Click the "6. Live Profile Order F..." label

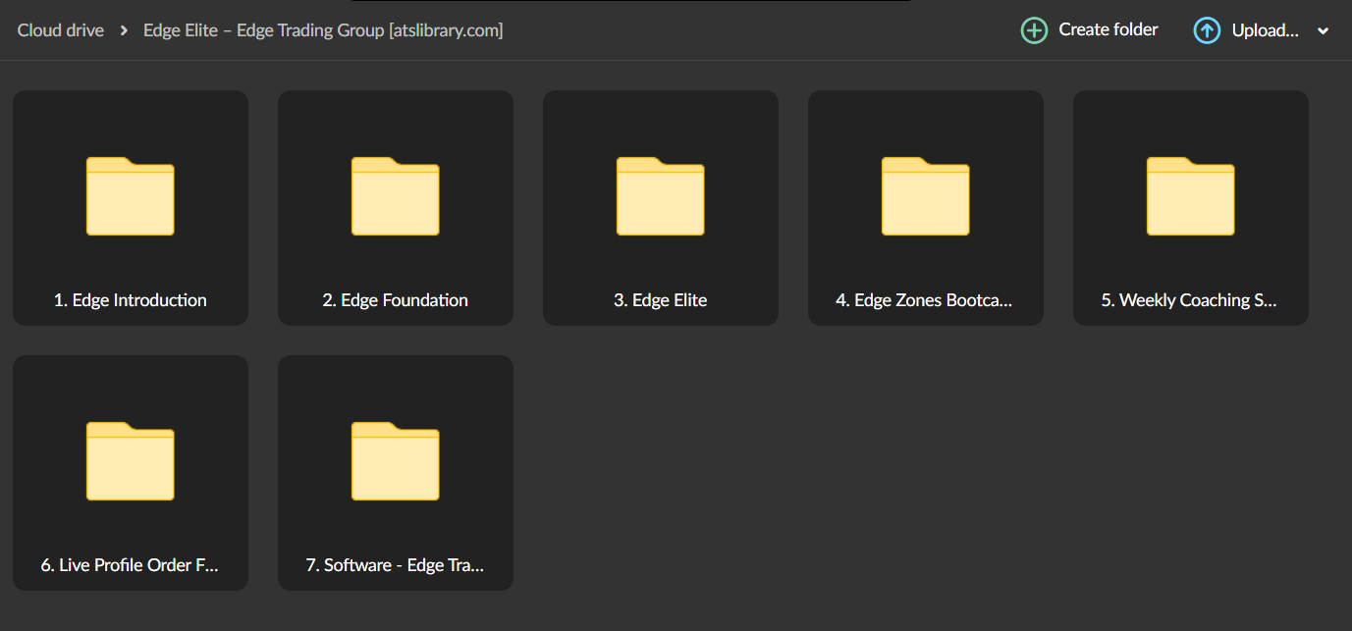[x=130, y=565]
